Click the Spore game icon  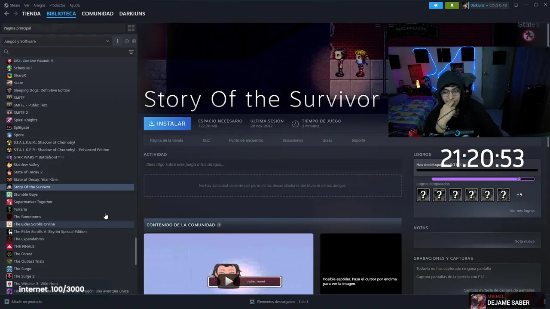click(9, 135)
